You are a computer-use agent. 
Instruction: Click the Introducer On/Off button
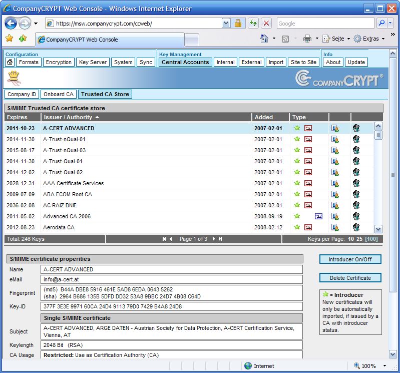pyautogui.click(x=350, y=259)
